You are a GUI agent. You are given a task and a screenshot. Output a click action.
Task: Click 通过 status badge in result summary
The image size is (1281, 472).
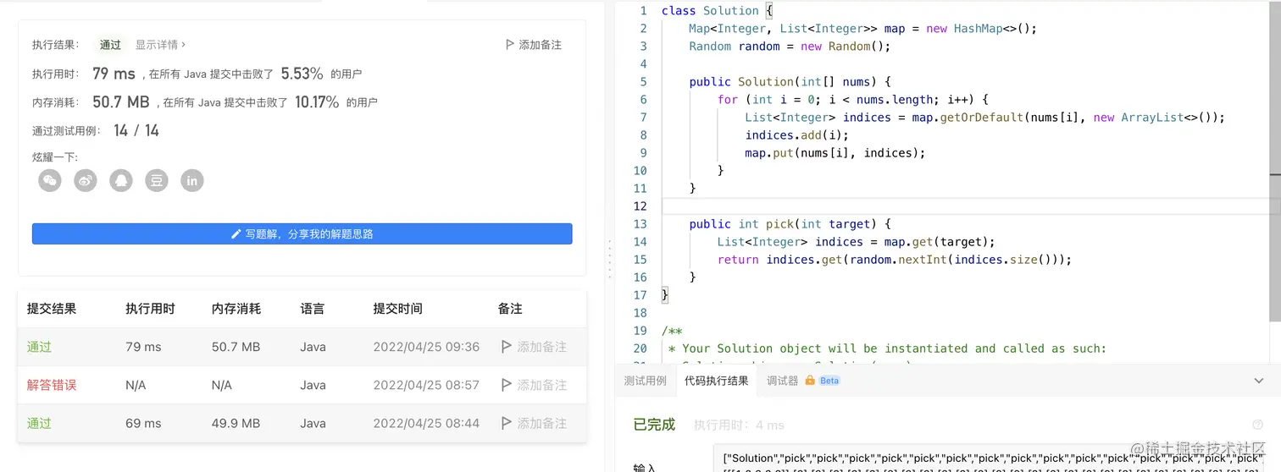(110, 45)
